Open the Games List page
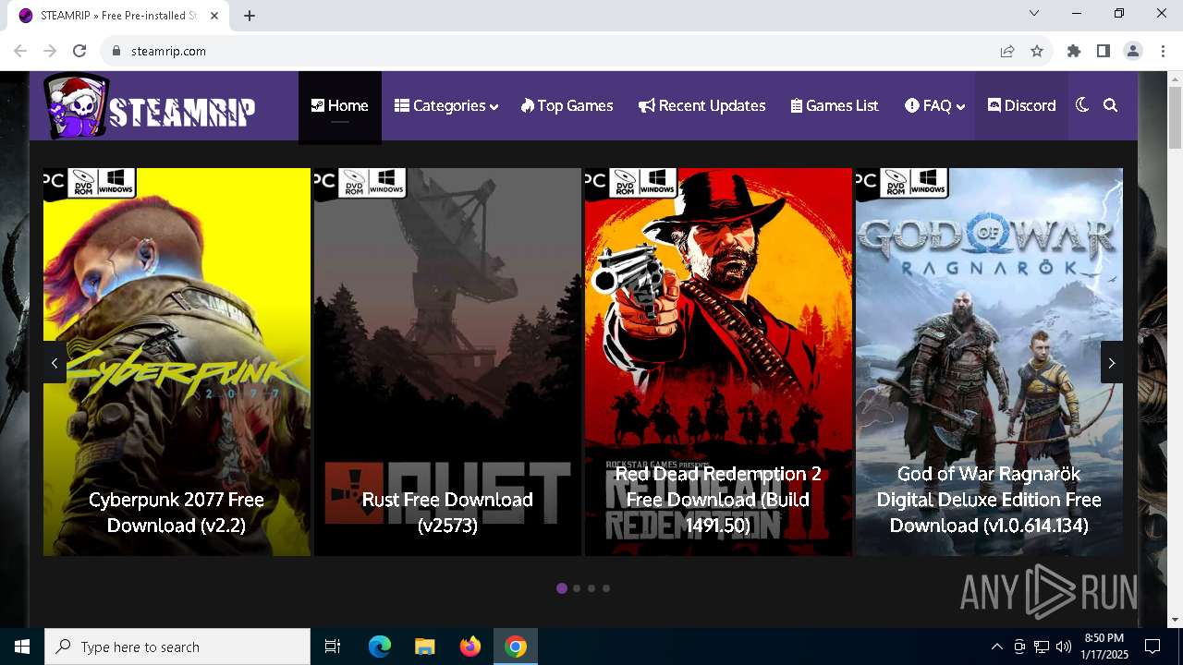 coord(835,105)
